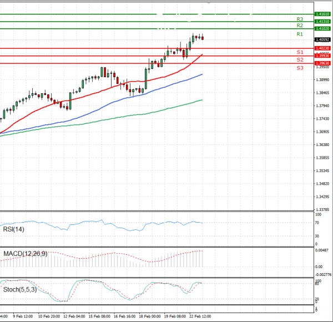Select the S2 support label
The image size is (333, 322).
(300, 60)
